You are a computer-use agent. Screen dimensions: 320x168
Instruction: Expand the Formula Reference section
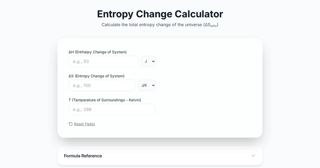point(160,156)
